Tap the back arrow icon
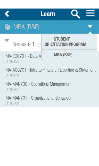Viewport: 99px width, 166px height. click(7, 14)
